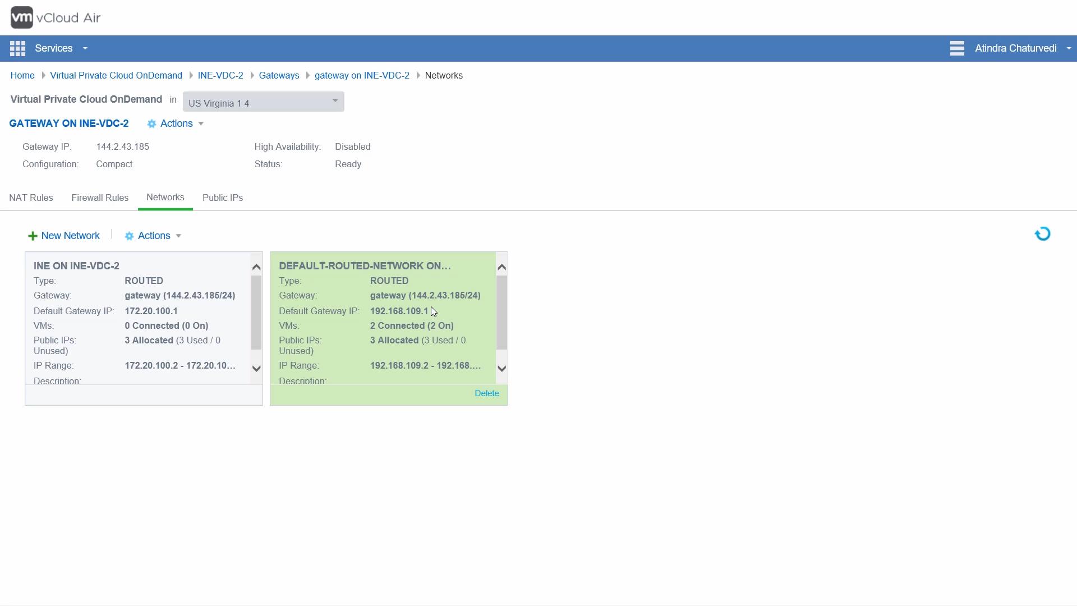Click Default Gateway IP 192.168.109.1
This screenshot has width=1077, height=606.
399,311
